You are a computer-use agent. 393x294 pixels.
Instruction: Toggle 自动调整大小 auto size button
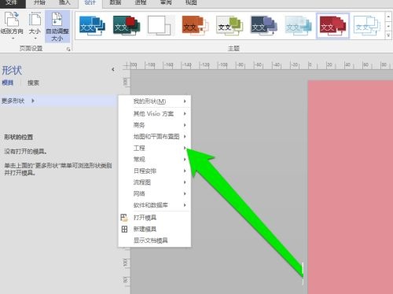point(57,26)
